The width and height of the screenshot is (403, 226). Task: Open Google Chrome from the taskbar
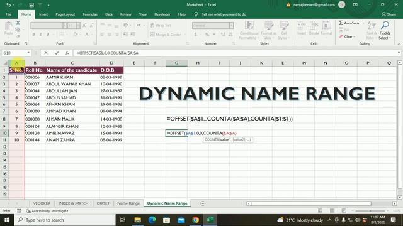[196, 220]
